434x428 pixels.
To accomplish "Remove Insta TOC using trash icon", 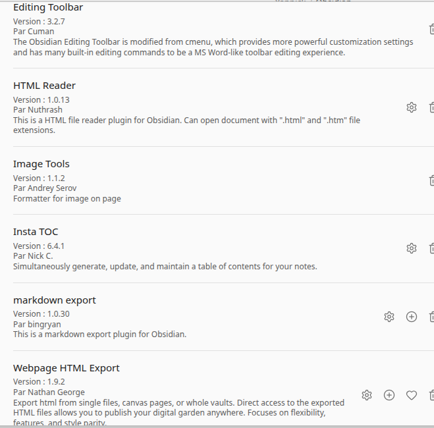I will click(431, 248).
